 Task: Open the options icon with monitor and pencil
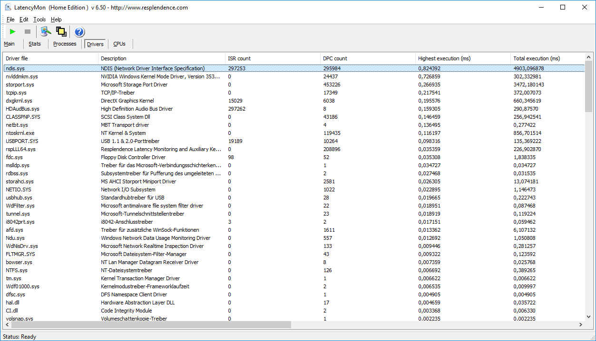click(45, 32)
